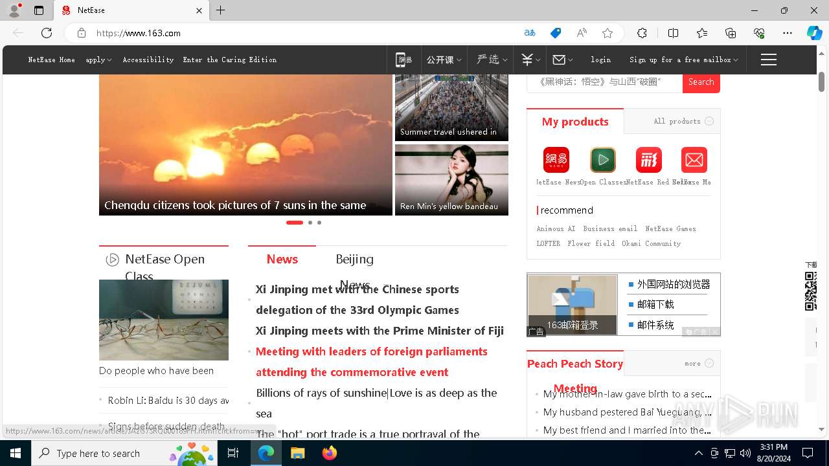Open the Chengdu 7 suns photo slide
The height and width of the screenshot is (466, 829).
(245, 145)
